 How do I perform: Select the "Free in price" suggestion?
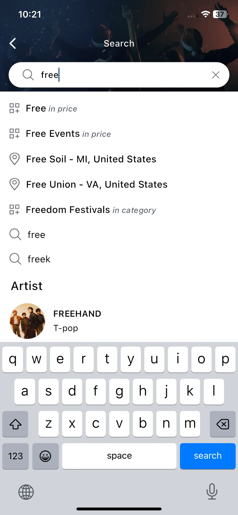tap(119, 108)
